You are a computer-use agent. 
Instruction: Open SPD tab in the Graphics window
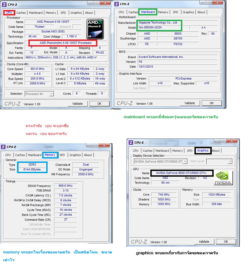click(190, 151)
